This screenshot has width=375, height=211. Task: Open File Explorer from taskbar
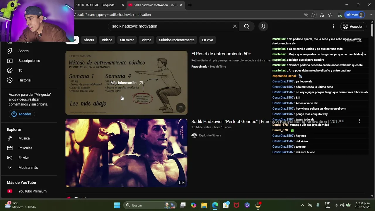pos(204,205)
